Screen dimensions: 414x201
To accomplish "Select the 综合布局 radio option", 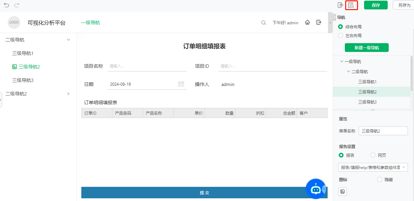I will (340, 27).
